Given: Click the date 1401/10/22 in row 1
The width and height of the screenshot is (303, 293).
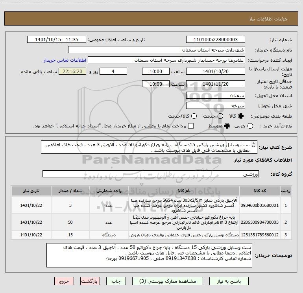Looking at the screenshot, I should [31, 205].
